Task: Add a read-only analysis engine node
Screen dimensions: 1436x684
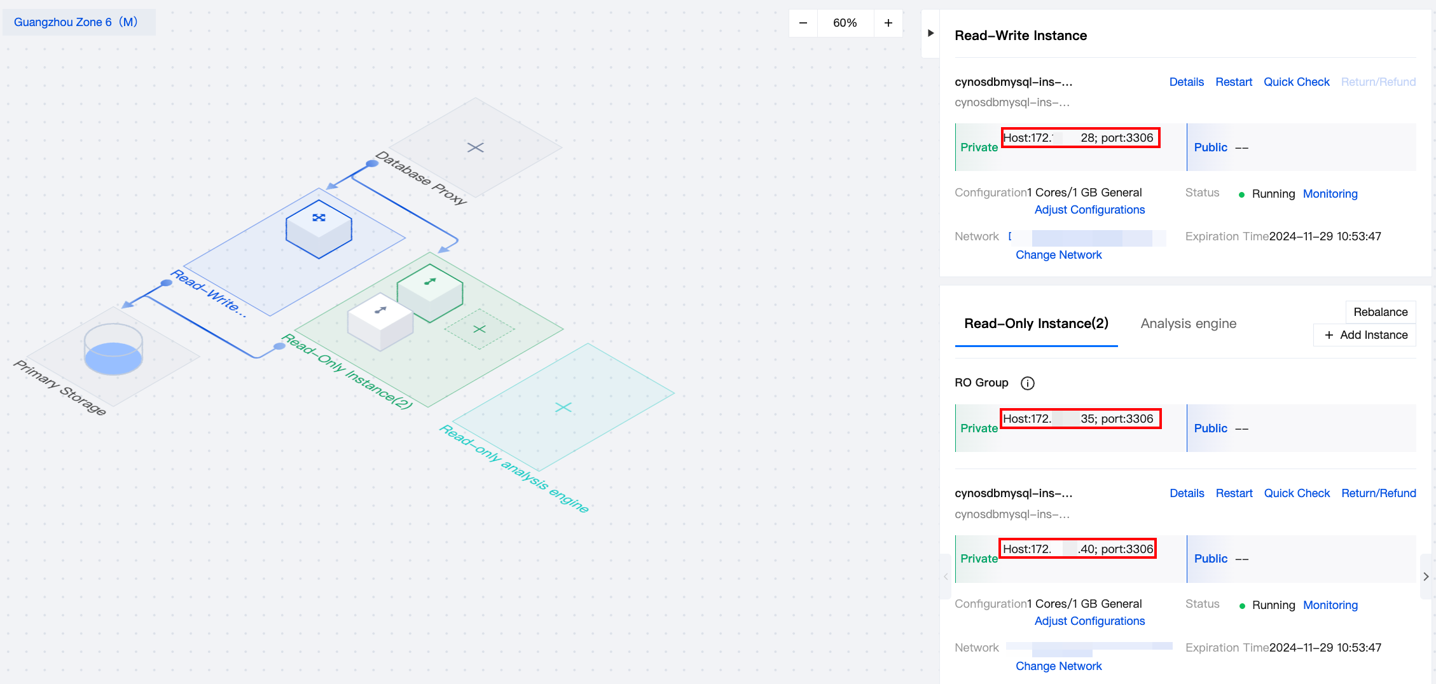Action: coord(563,407)
